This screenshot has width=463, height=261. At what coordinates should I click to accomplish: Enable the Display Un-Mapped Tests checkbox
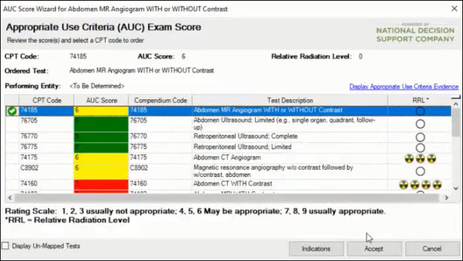tap(5, 246)
